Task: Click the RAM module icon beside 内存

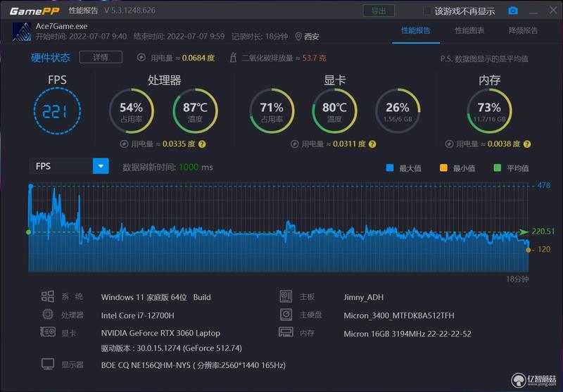Action: coord(286,332)
